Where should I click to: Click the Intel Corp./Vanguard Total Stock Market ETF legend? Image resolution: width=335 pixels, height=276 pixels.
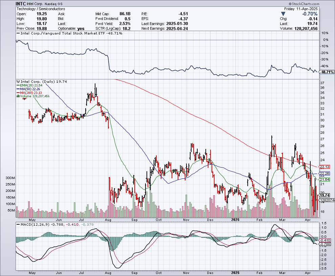click(69, 33)
